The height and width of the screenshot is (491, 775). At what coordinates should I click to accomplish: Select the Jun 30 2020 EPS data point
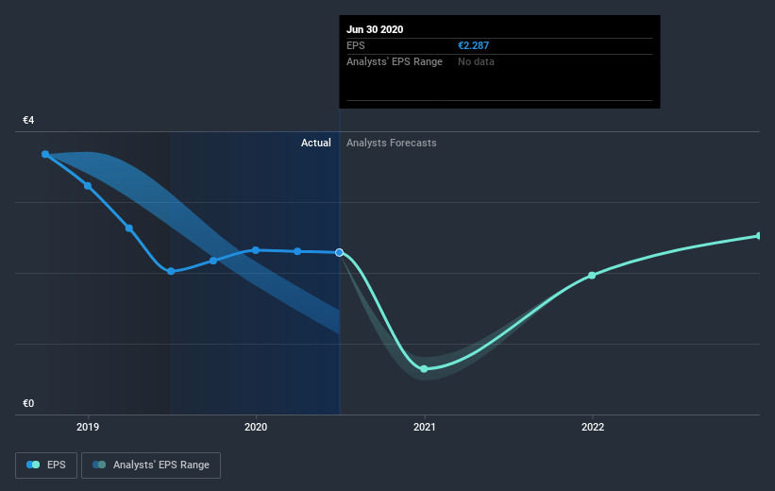(x=339, y=253)
